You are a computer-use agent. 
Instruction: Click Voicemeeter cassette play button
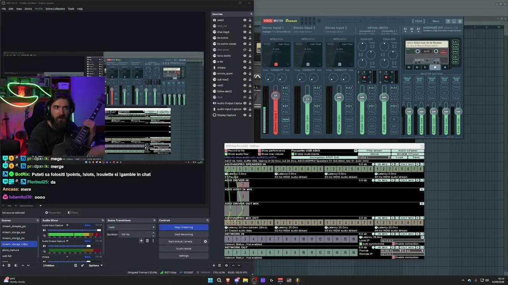click(425, 67)
